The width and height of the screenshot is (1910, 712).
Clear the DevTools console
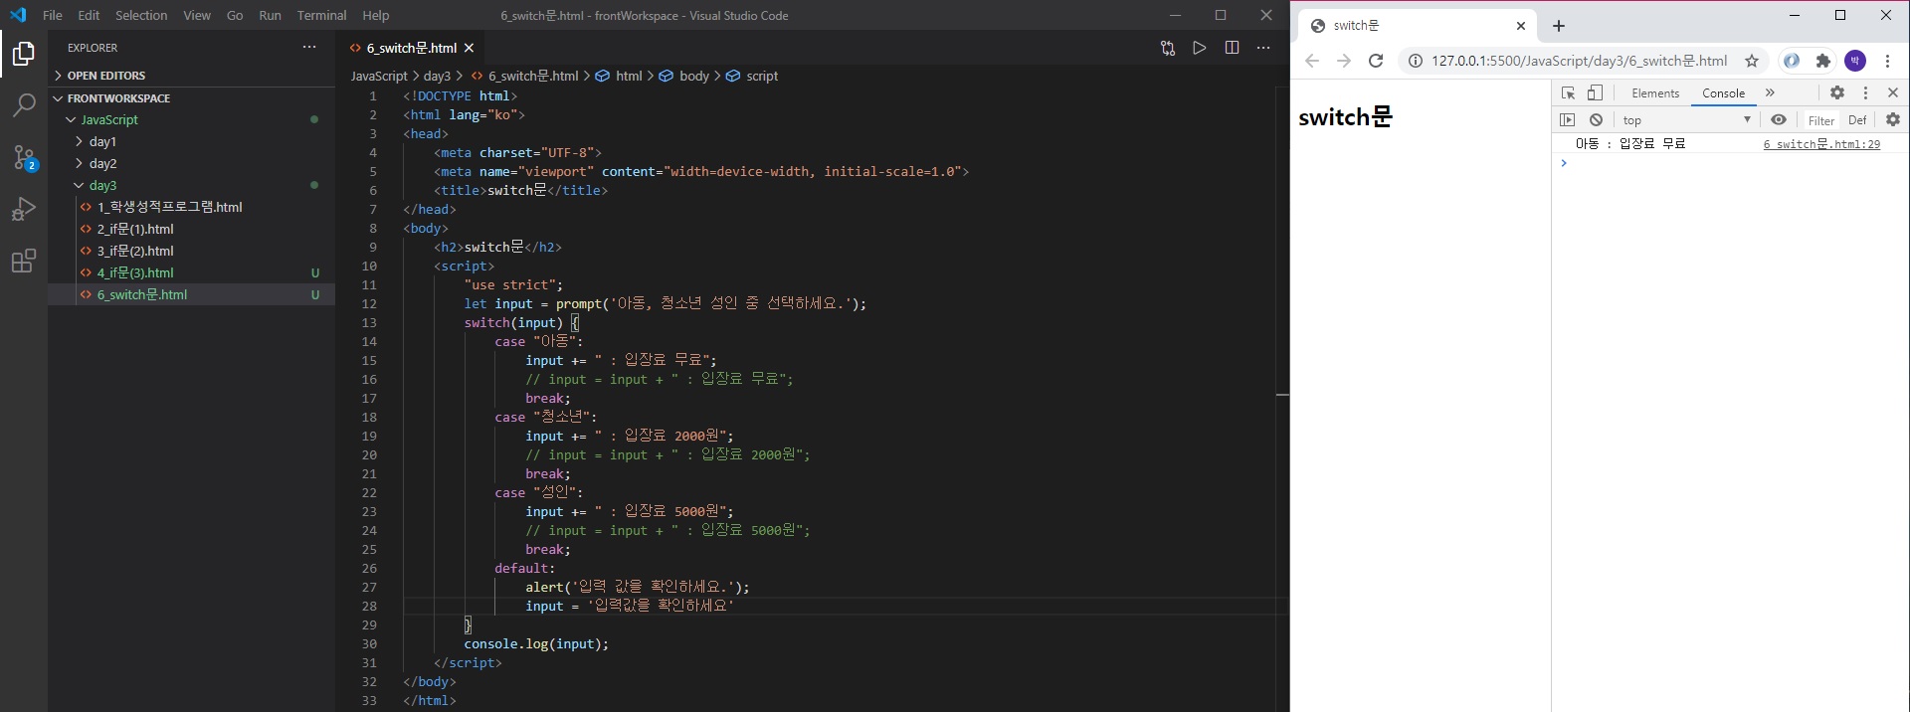click(1596, 119)
